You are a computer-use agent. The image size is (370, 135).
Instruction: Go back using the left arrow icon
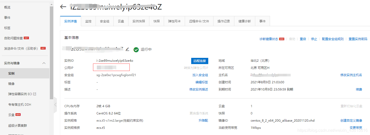(x=63, y=7)
